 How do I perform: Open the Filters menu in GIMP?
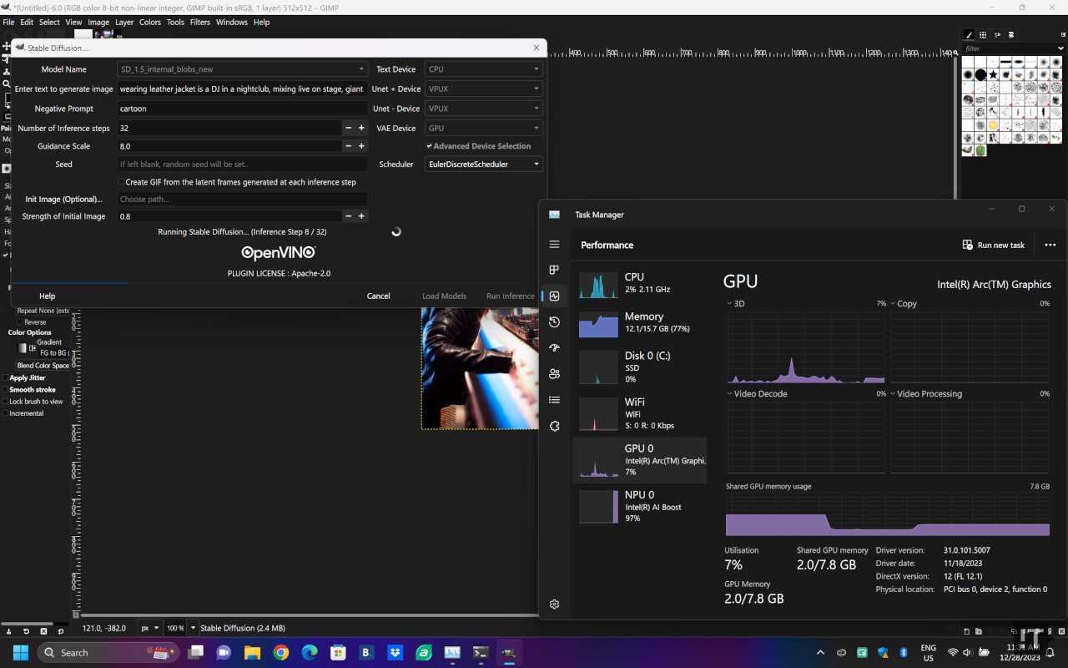(199, 23)
